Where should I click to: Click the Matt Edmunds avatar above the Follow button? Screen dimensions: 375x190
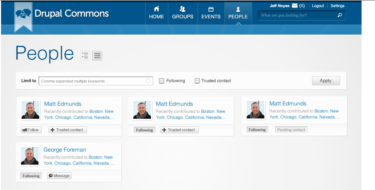click(30, 110)
